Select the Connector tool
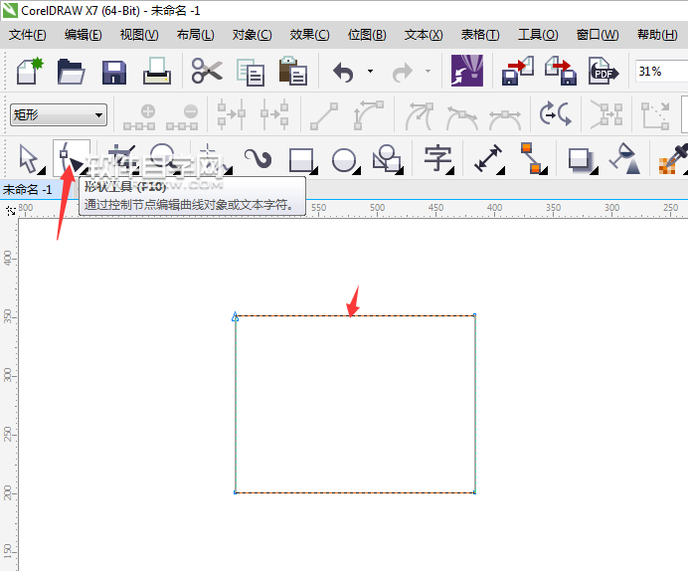 (534, 158)
